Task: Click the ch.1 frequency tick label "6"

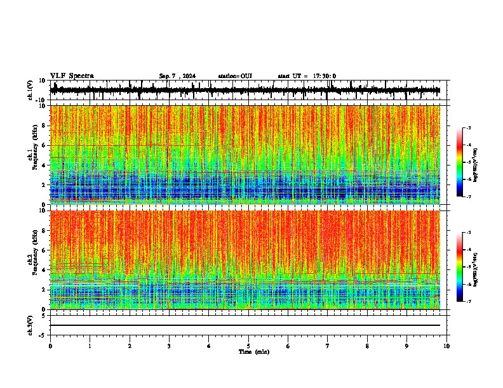Action: (44, 145)
